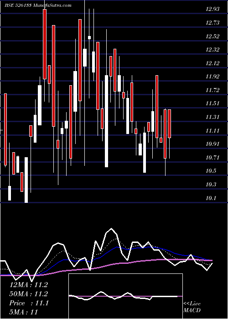Screen dimensions: 228x319
Task: Click the last red candlestick on the right
Action: [169, 123]
